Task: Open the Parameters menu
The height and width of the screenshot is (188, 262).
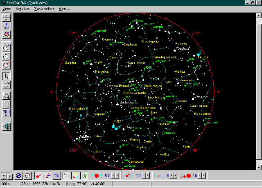Action: click(44, 9)
